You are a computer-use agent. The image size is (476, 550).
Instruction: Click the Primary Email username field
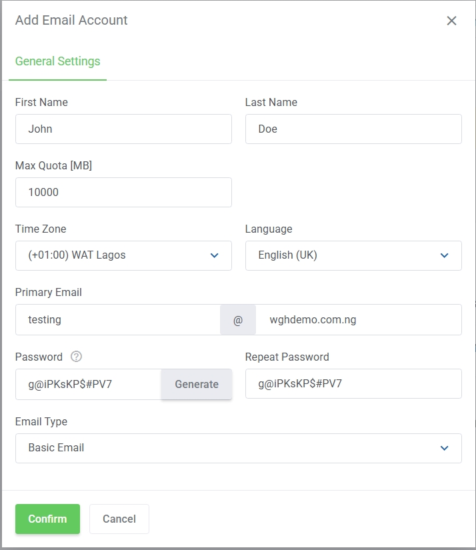117,320
